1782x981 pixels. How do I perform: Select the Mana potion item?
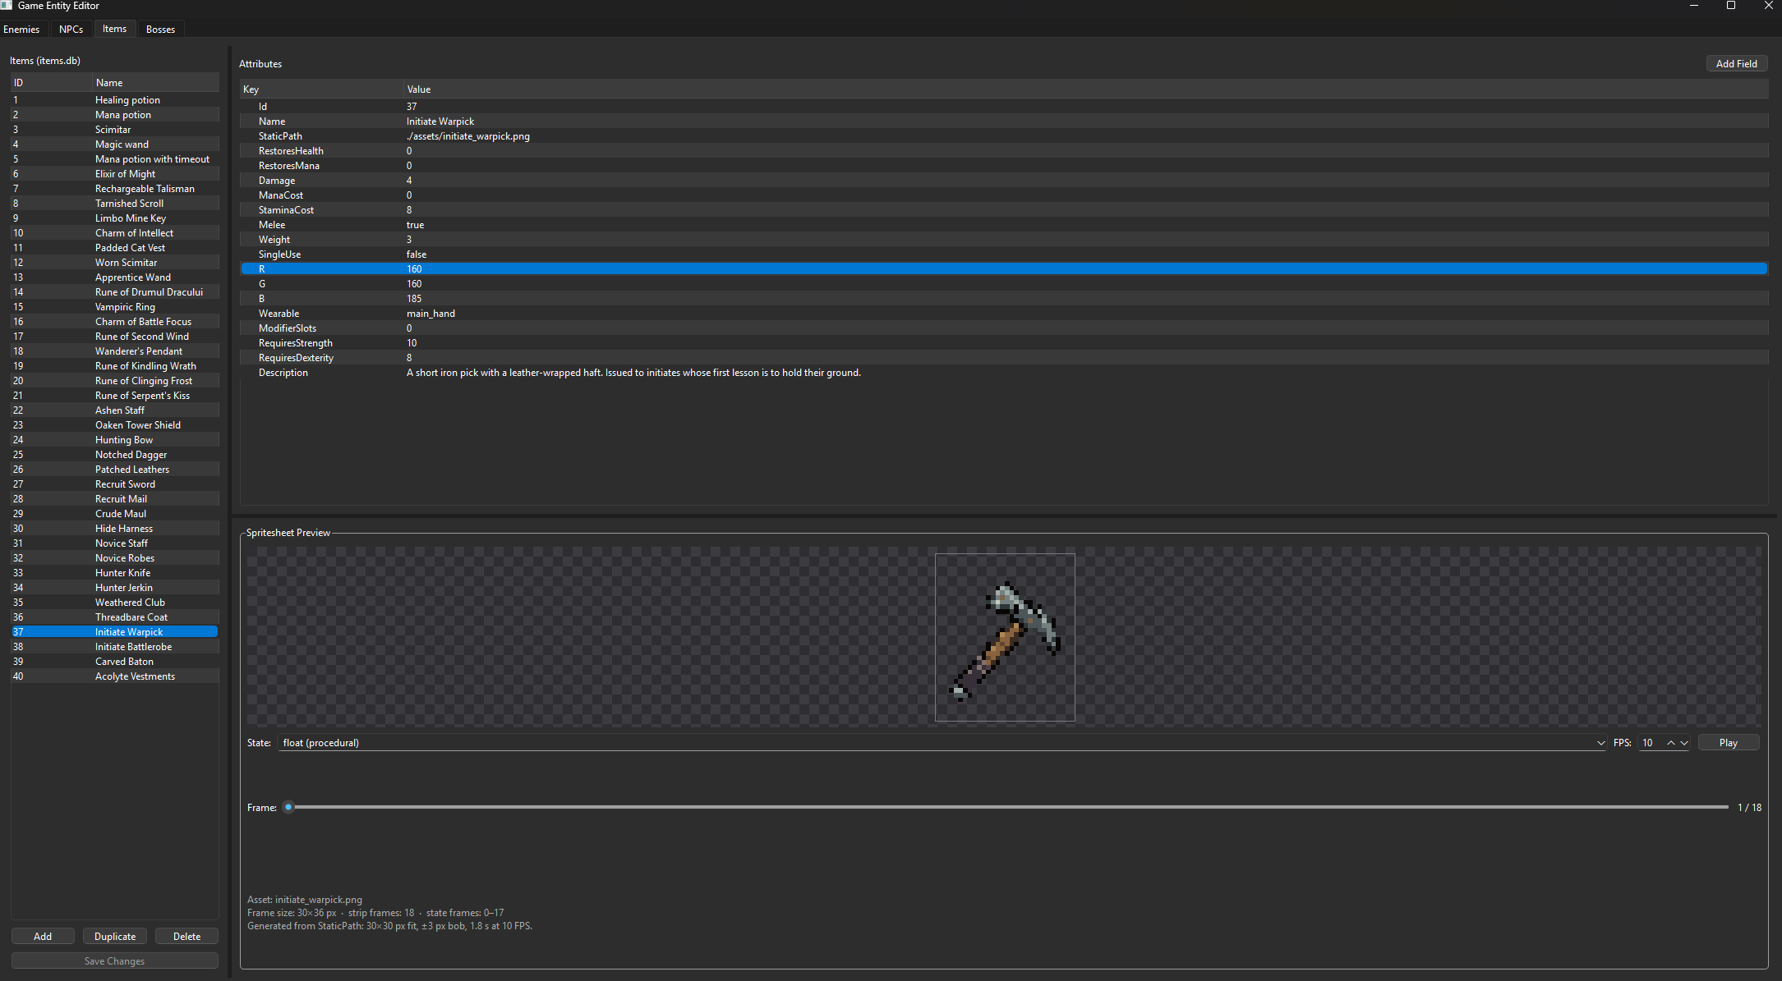pos(115,114)
